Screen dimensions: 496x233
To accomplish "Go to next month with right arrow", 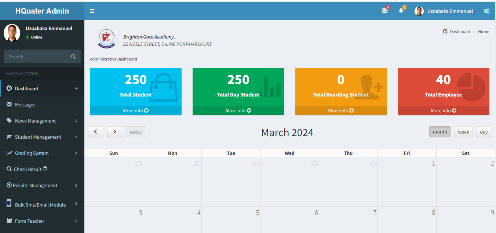I will pyautogui.click(x=114, y=132).
